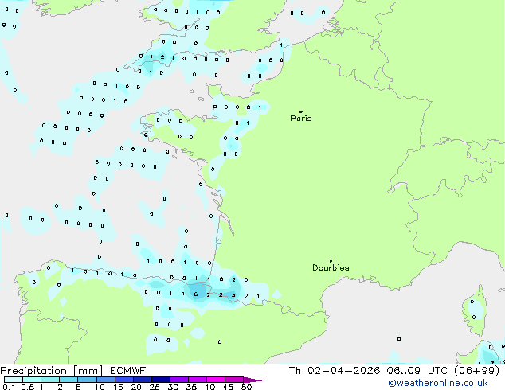Click the legend value '30'
Screen dimensions: 505x390
(x=173, y=387)
